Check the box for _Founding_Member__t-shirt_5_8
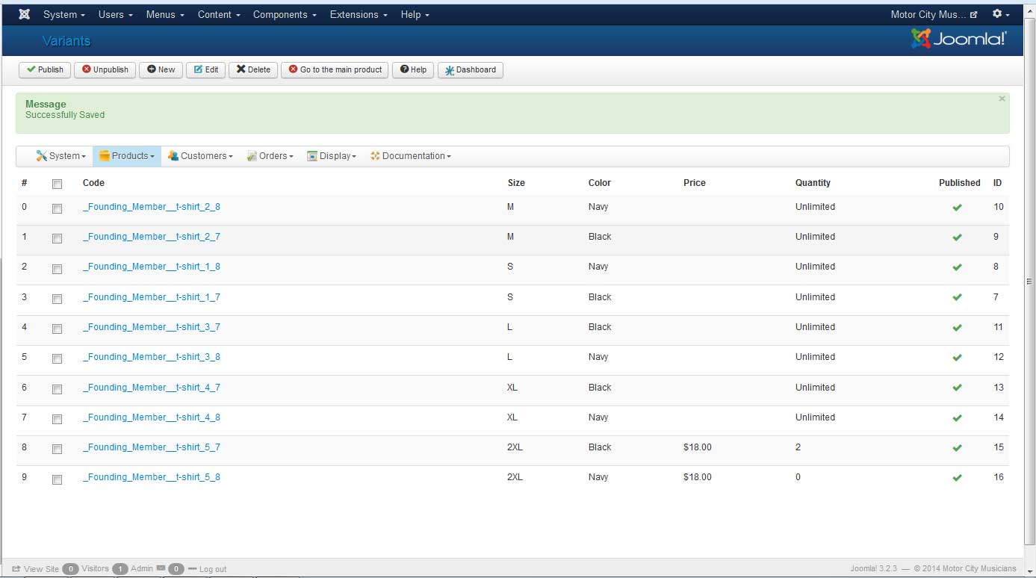This screenshot has height=578, width=1036. [58, 479]
